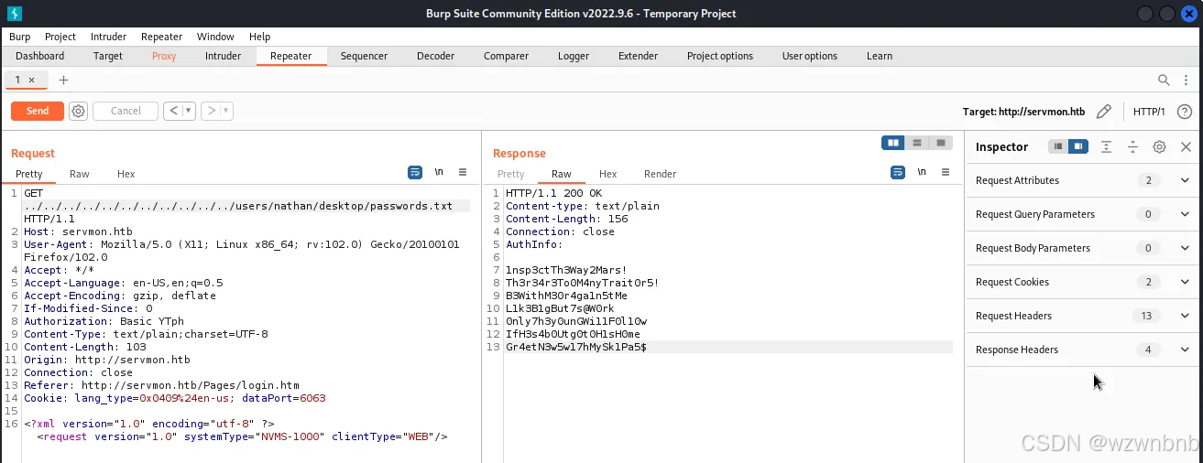Open previous-request history dropdown arrow

click(189, 111)
